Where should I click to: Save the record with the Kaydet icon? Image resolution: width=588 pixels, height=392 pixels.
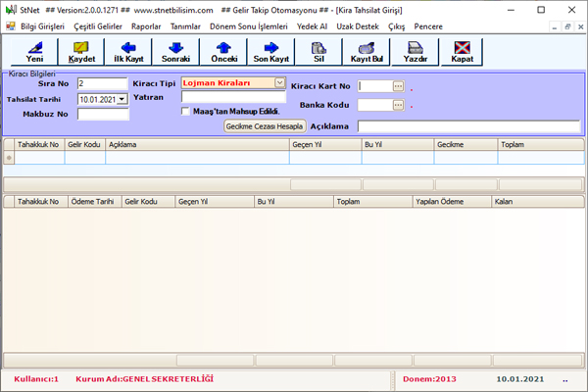pyautogui.click(x=81, y=51)
